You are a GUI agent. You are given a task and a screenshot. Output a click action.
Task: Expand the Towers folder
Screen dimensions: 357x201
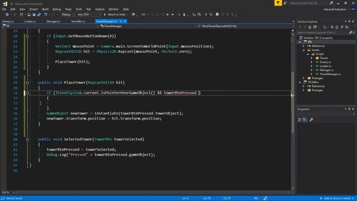pos(312,58)
